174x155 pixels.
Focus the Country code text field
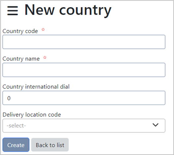coord(84,42)
